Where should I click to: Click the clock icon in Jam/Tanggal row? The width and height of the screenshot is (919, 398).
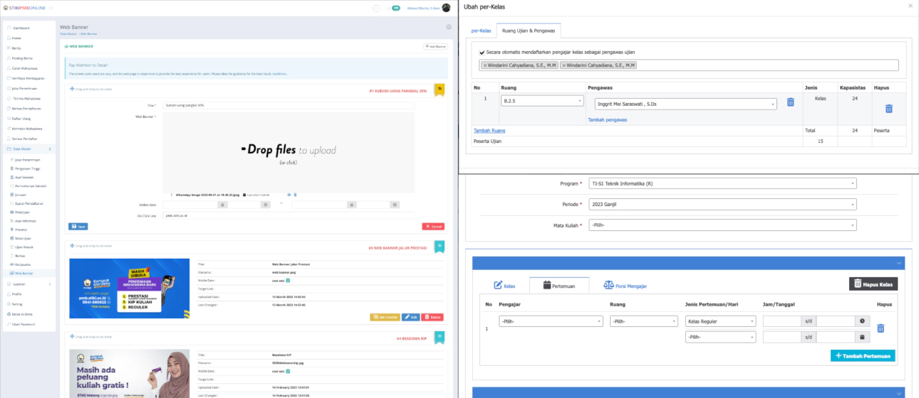(863, 321)
